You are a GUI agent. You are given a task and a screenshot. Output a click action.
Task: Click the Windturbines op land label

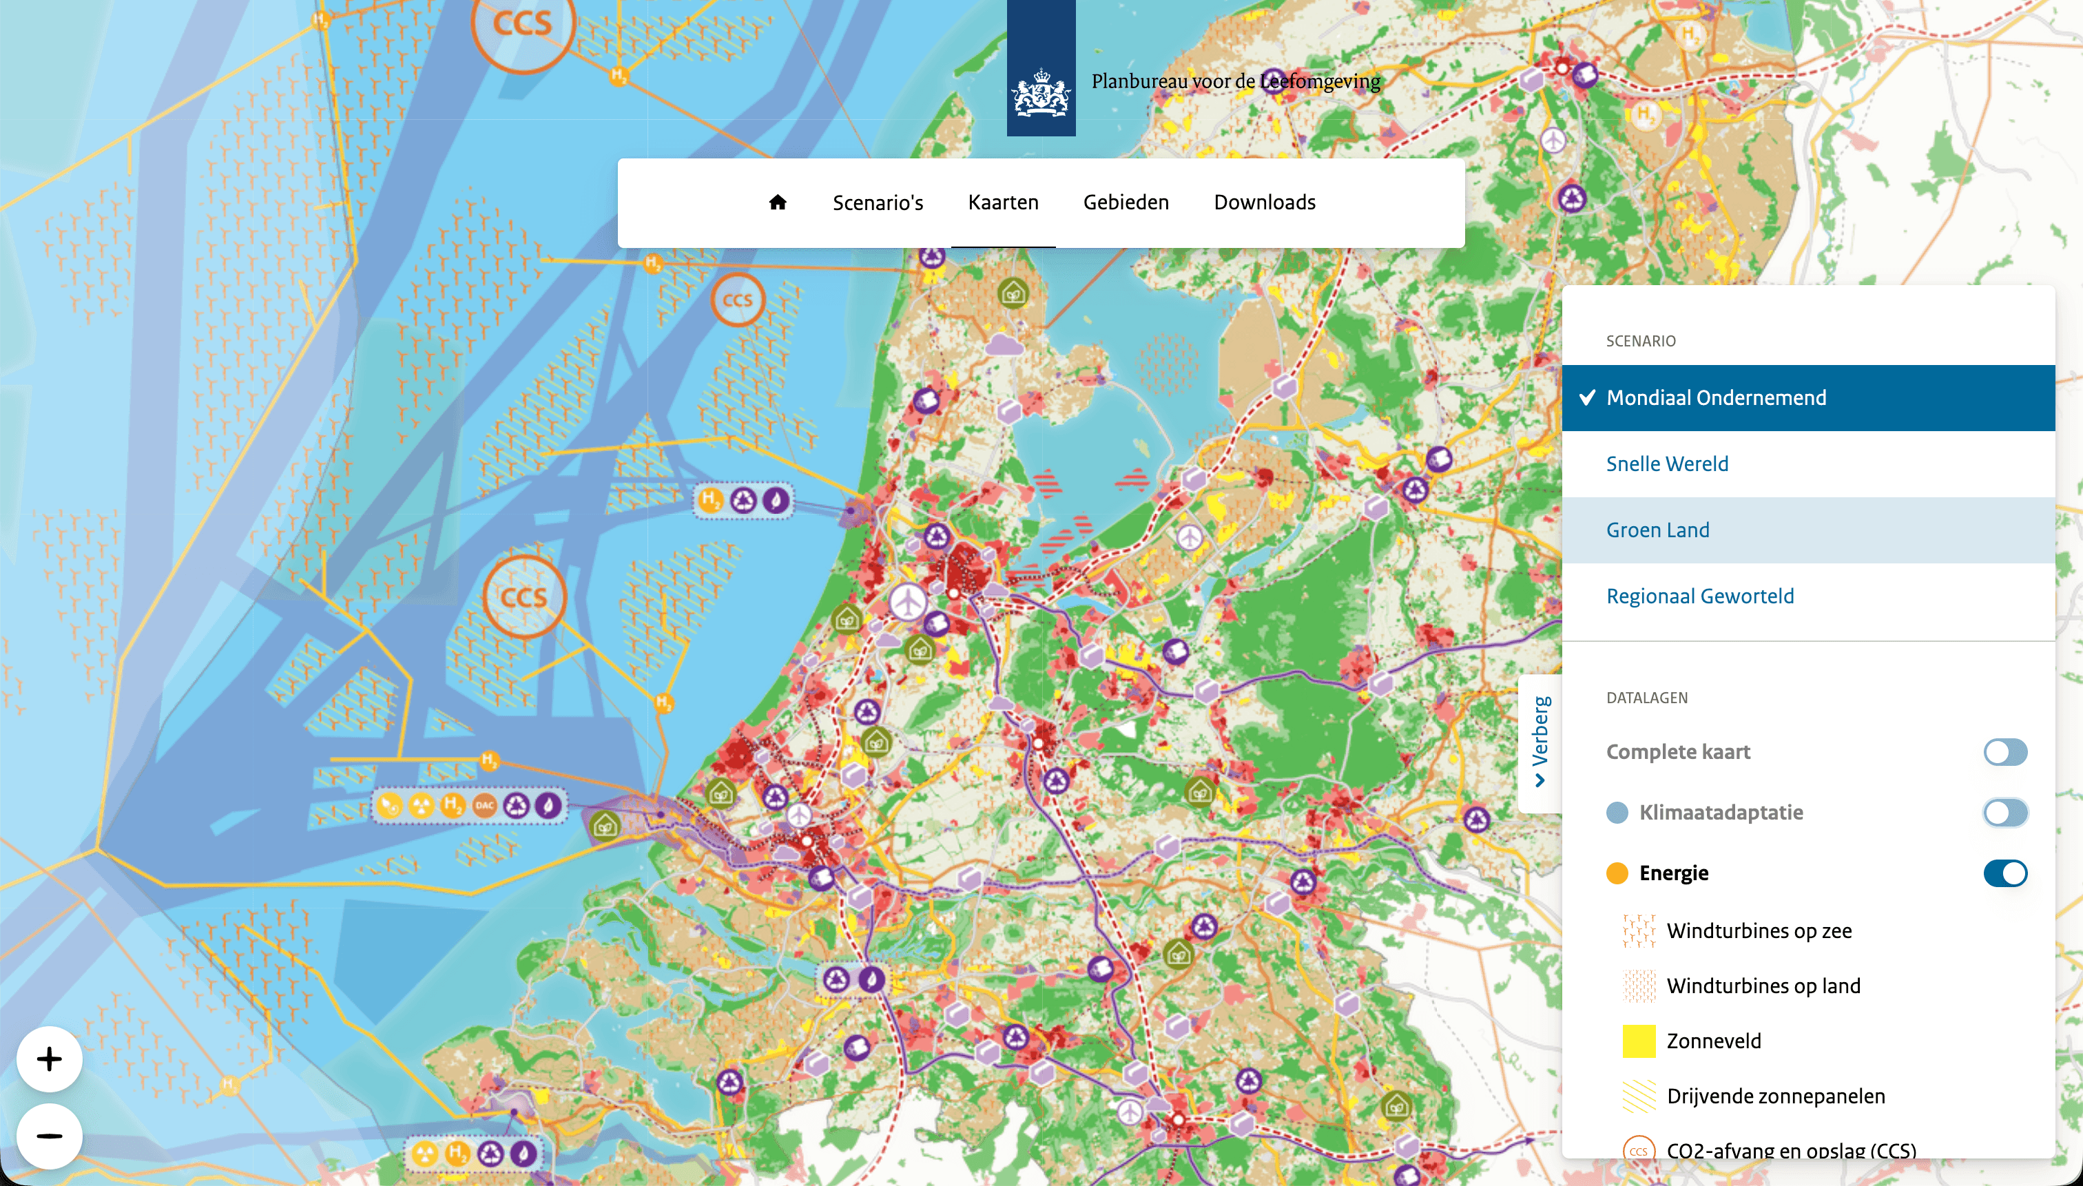(x=1763, y=986)
